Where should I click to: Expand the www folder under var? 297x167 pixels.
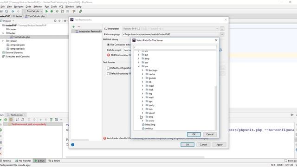[x=142, y=121]
